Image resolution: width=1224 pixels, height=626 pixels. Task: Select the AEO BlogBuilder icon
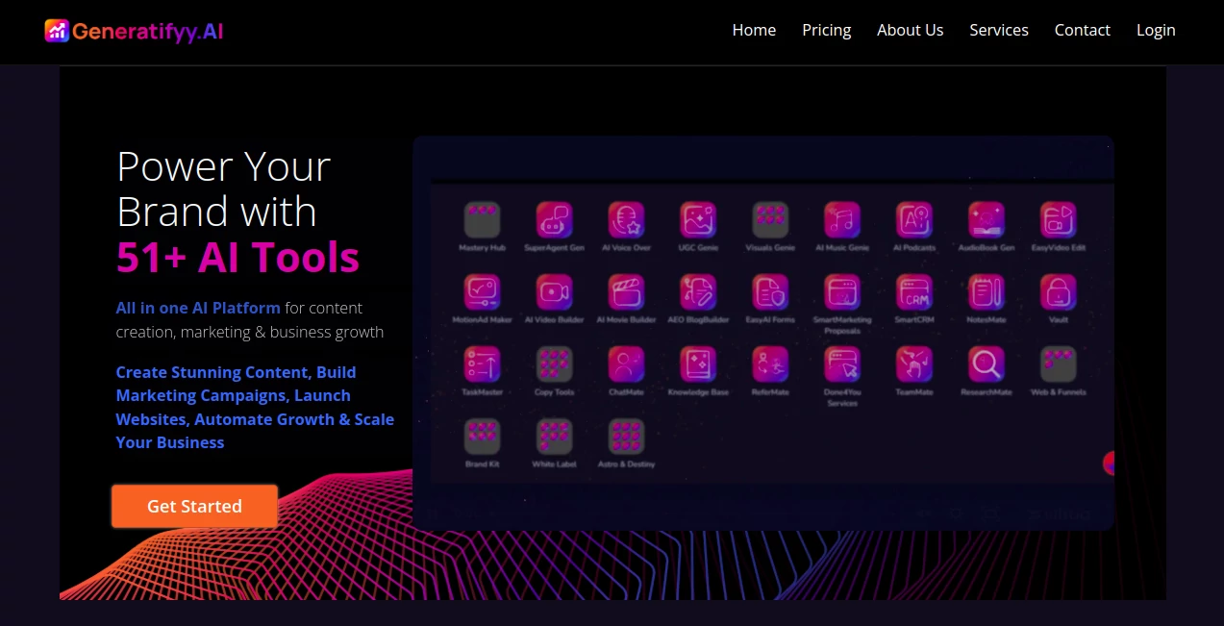point(698,290)
